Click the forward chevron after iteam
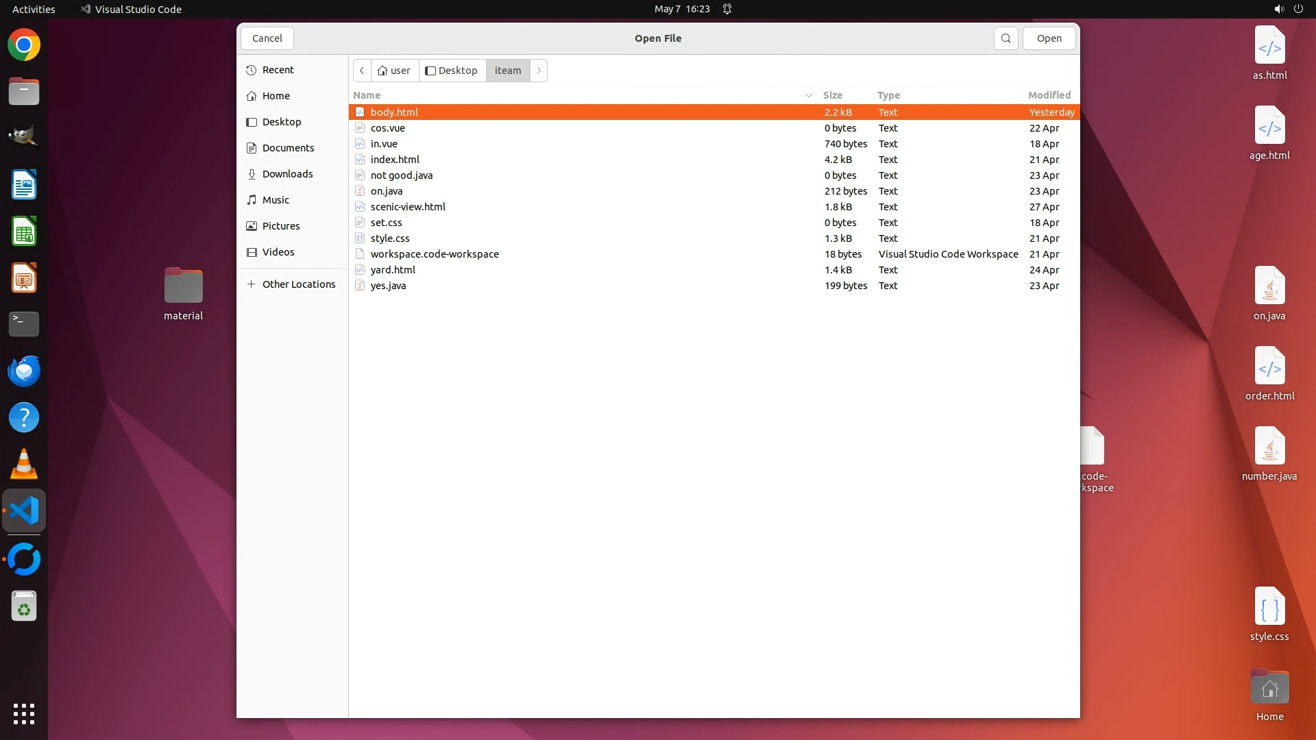The height and width of the screenshot is (740, 1316). tap(539, 71)
